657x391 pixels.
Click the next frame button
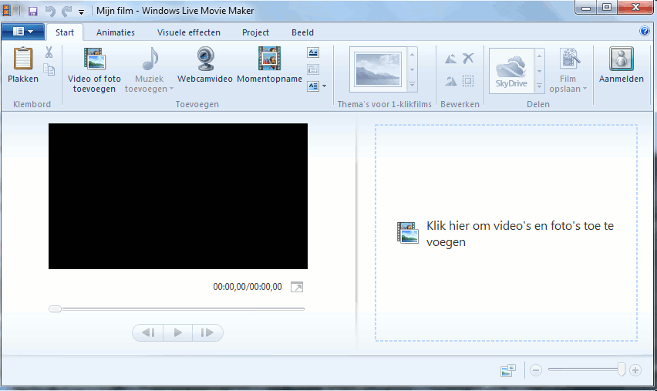[207, 332]
